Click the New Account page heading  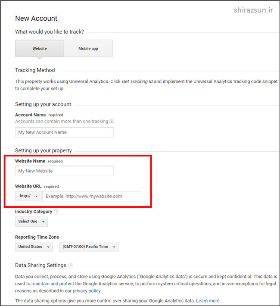click(x=36, y=19)
